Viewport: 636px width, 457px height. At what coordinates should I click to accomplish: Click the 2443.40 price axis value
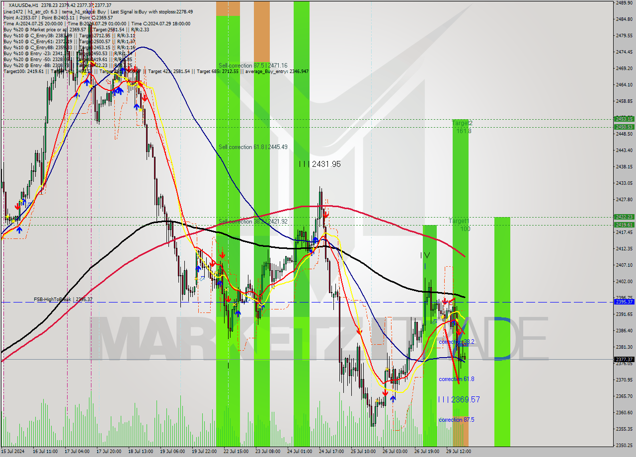(x=624, y=150)
